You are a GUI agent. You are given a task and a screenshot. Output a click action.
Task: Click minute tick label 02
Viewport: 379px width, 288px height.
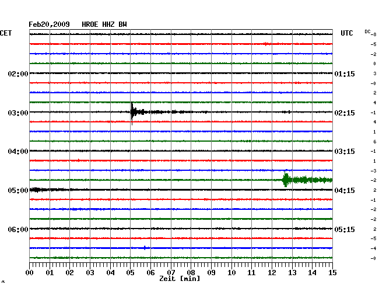click(69, 273)
